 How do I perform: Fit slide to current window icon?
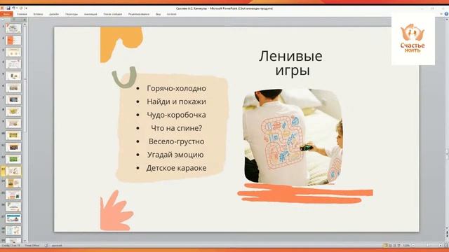pyautogui.click(x=446, y=246)
